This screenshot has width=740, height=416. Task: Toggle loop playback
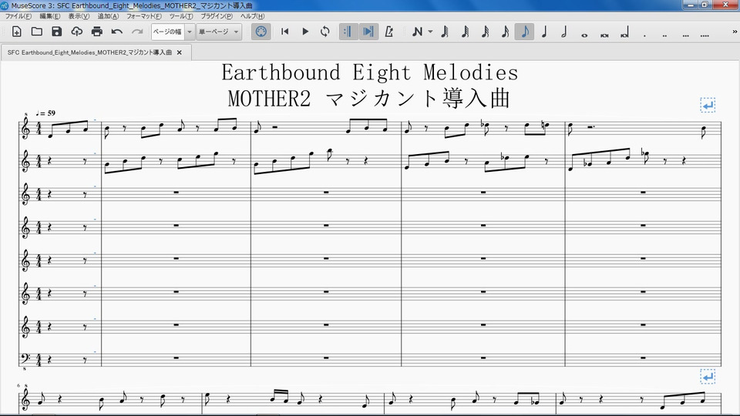tap(325, 32)
